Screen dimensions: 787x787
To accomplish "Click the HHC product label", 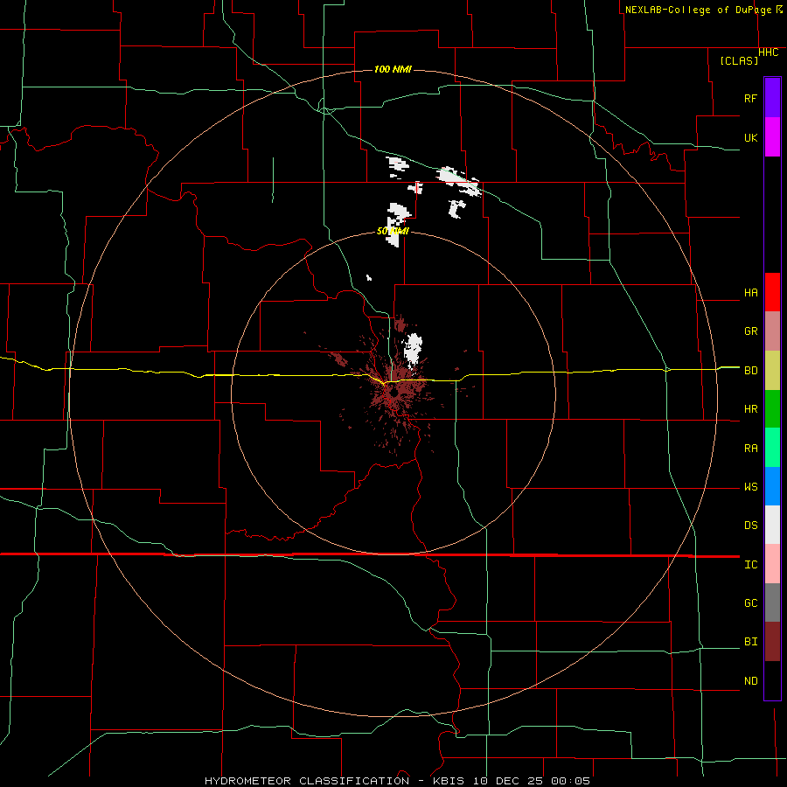I will (768, 52).
